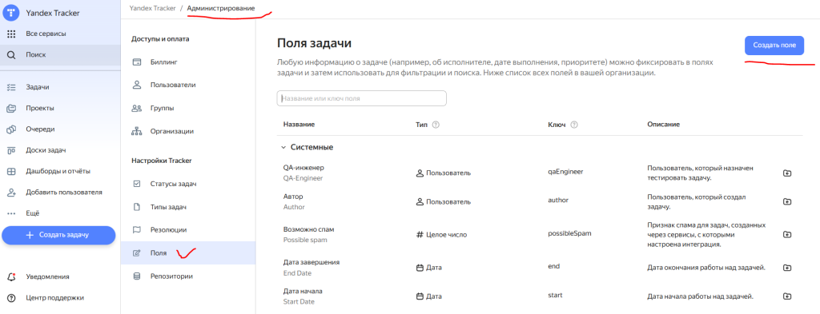Screen dimensions: 820x314
Task: Click the Название column header
Action: (x=299, y=125)
